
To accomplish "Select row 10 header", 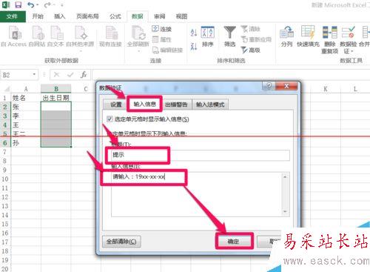I will point(5,179).
